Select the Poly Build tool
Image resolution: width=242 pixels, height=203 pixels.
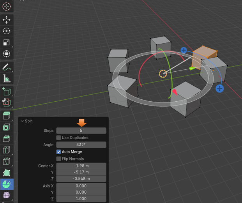click(x=7, y=172)
